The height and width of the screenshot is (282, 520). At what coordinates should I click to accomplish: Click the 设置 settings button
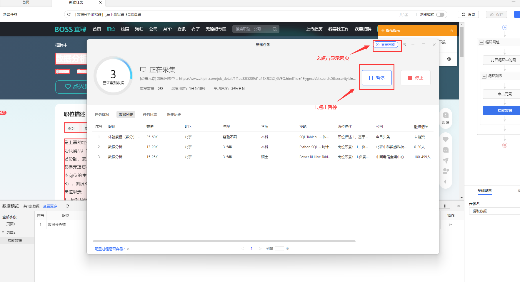coord(468,14)
